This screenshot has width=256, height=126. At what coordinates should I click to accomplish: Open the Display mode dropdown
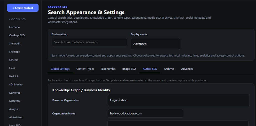tap(155, 44)
